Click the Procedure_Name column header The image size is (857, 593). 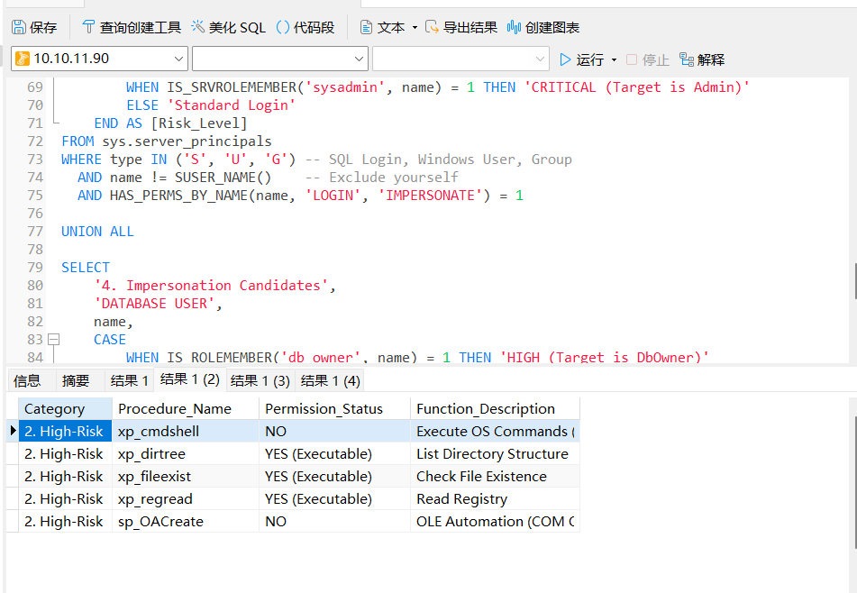coord(175,408)
